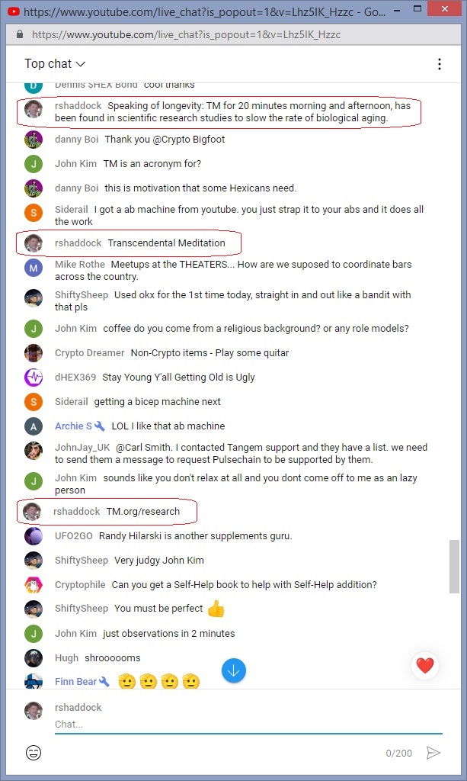Click into the Chat... message field

(248, 725)
